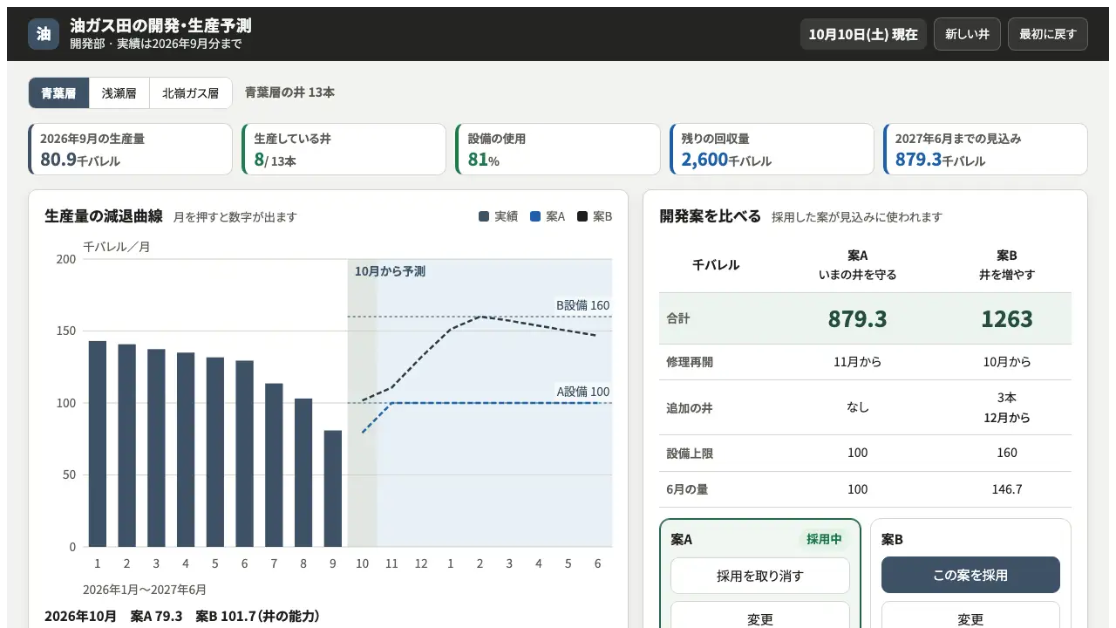Click the 油 app logo icon
Image resolution: width=1116 pixels, height=628 pixels.
click(44, 34)
